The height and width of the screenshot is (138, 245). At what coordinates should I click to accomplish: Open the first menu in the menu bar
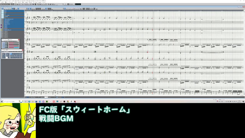tap(2, 2)
